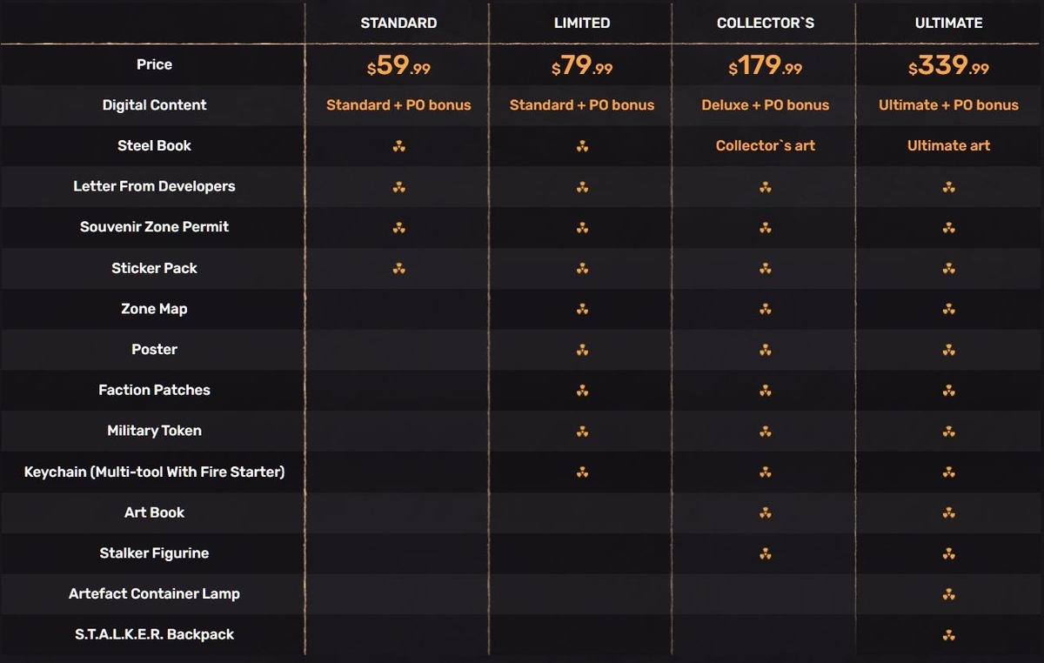Click the Collector's Art Book radiation icon
1044x663 pixels.
click(x=766, y=512)
